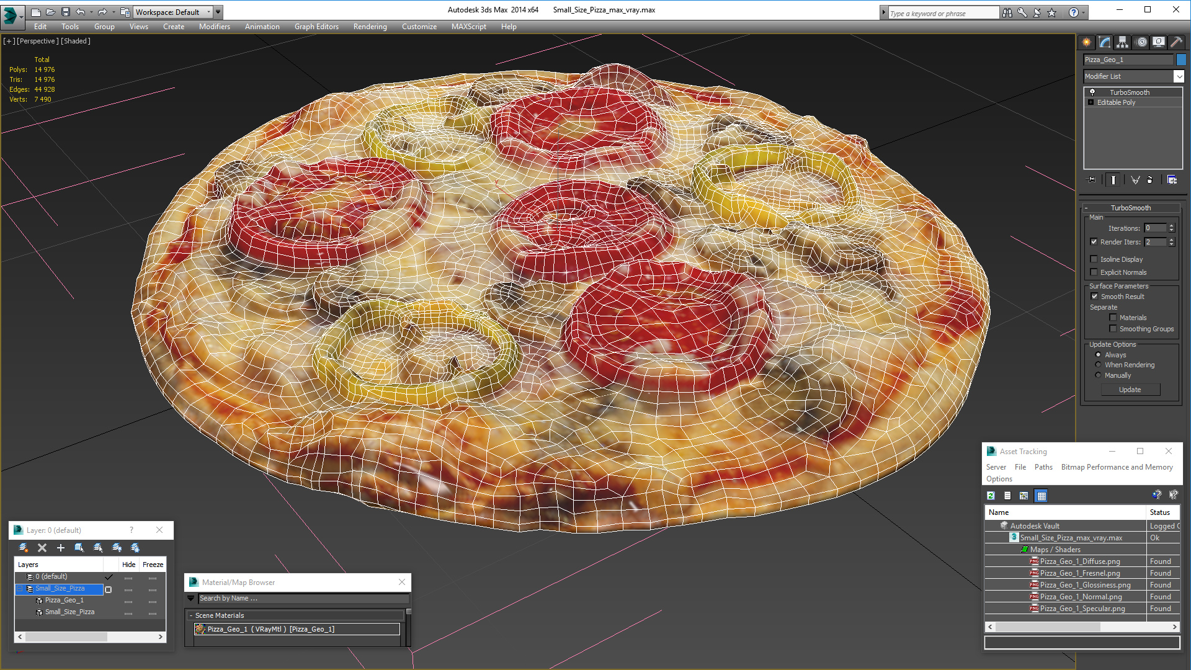Toggle TurboSmooth modifier lightbulb visibility
The width and height of the screenshot is (1191, 670).
coord(1092,92)
